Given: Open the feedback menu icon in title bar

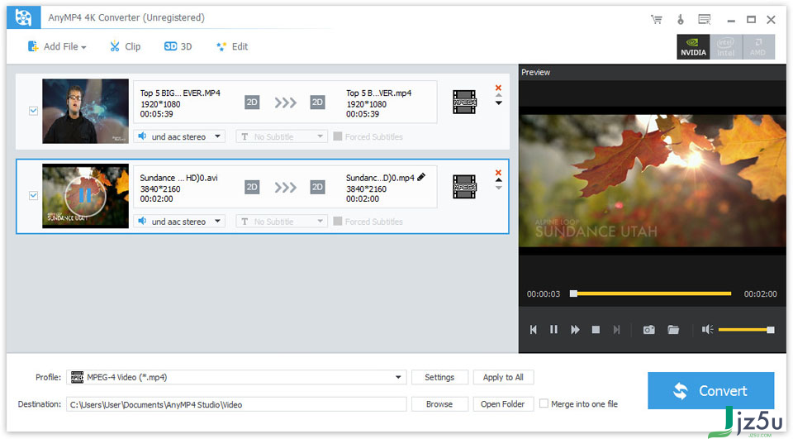Looking at the screenshot, I should pyautogui.click(x=704, y=20).
